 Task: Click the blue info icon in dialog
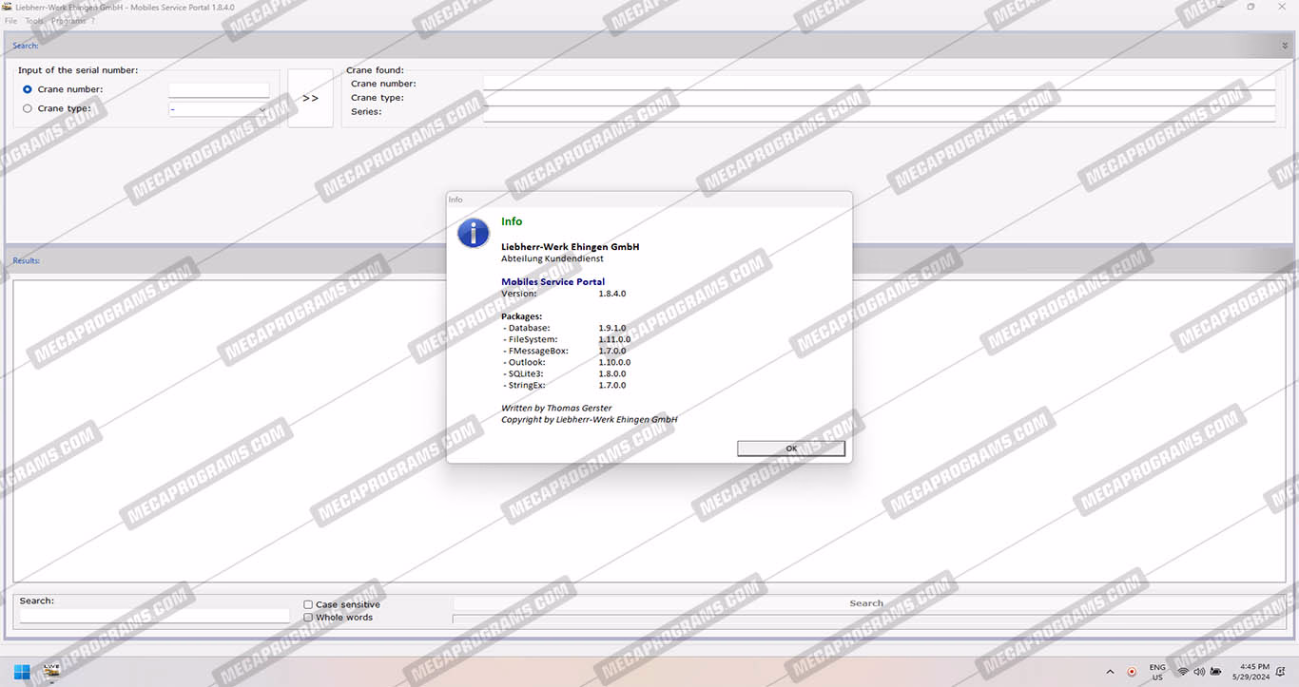tap(474, 234)
